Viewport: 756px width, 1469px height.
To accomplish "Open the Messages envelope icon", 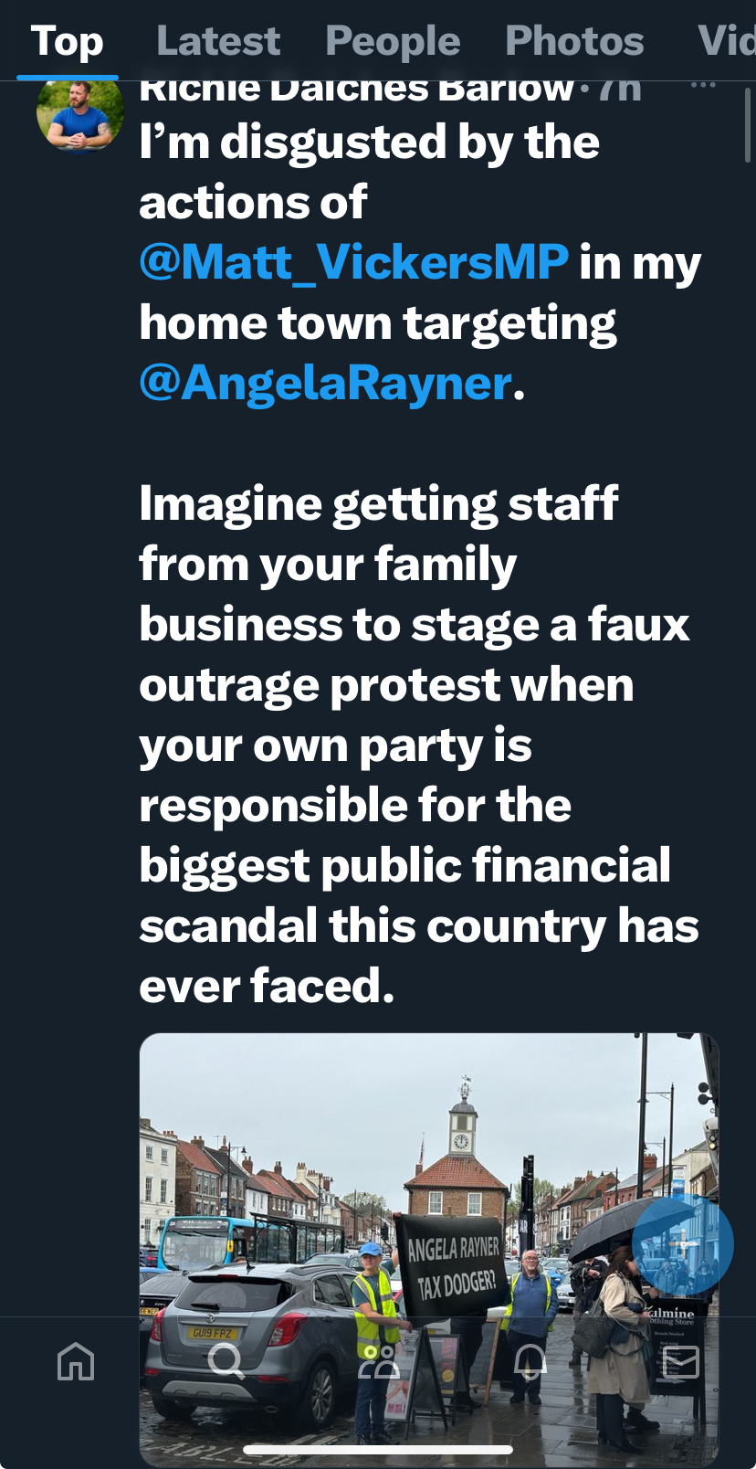I will [680, 1361].
